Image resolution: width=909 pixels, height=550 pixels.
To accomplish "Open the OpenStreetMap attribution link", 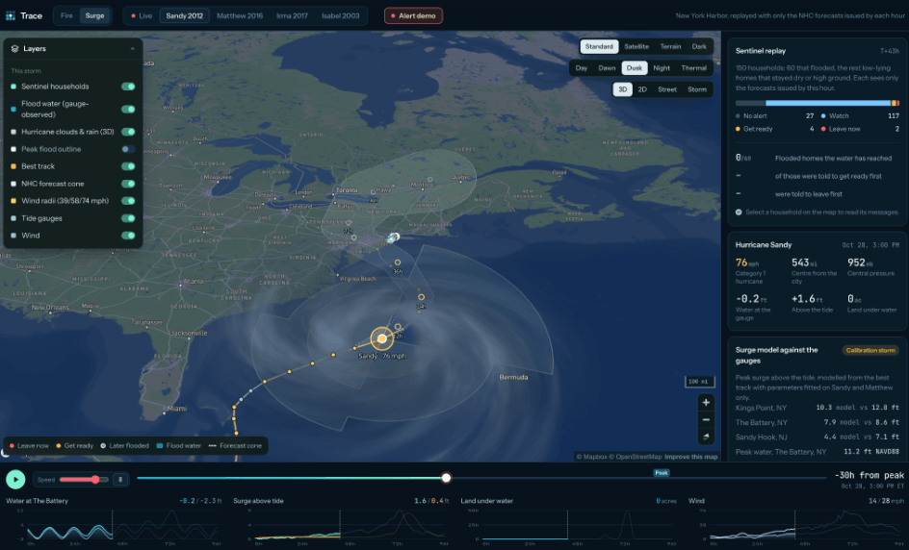I will pos(636,457).
